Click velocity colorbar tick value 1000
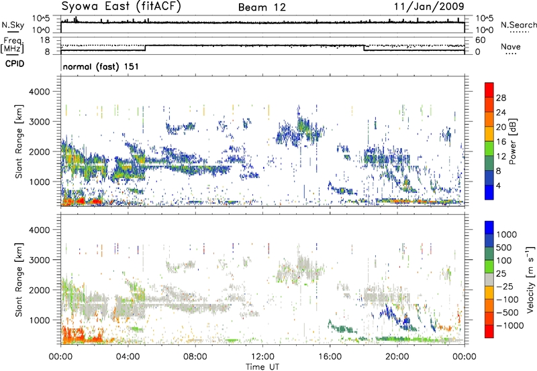The image size is (537, 371). [507, 234]
